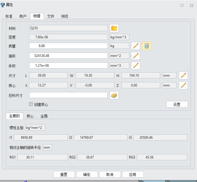Viewport: 197px width, 182px height.
Task: Click the 取消 button
Action: [x=110, y=175]
